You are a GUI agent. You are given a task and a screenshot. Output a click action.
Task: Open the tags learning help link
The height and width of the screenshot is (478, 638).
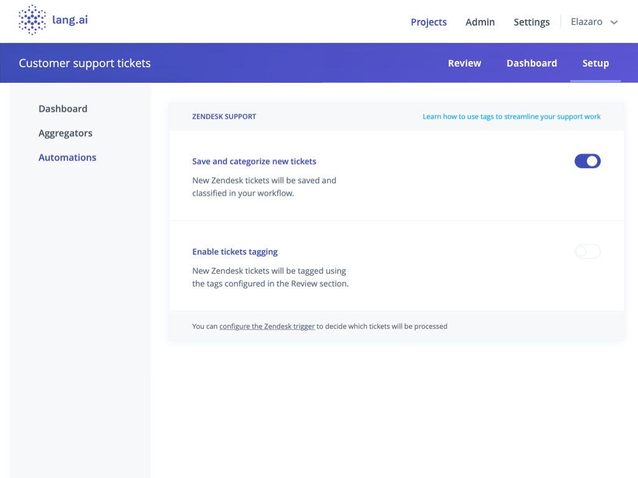pyautogui.click(x=512, y=116)
